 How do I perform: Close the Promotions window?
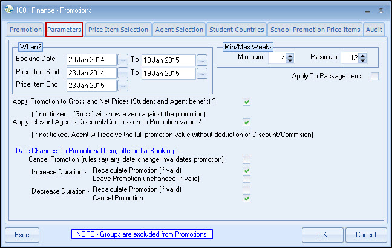380,9
